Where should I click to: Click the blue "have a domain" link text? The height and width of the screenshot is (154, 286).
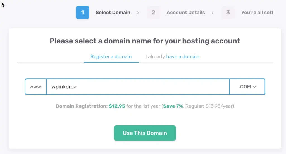[x=183, y=57]
